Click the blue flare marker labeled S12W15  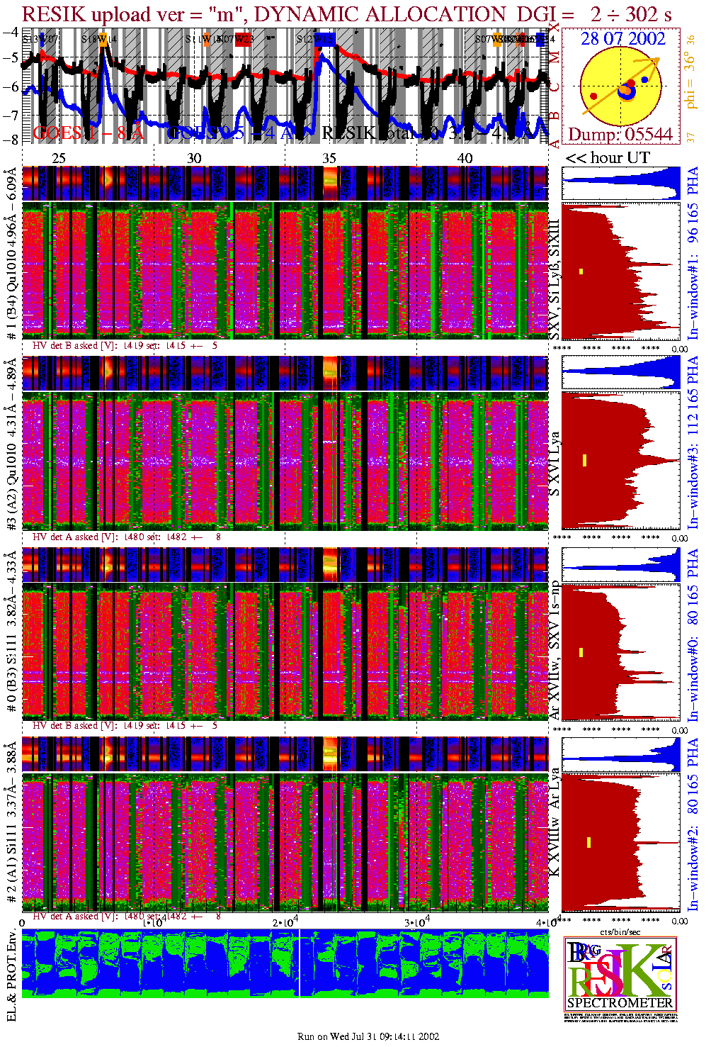(324, 40)
